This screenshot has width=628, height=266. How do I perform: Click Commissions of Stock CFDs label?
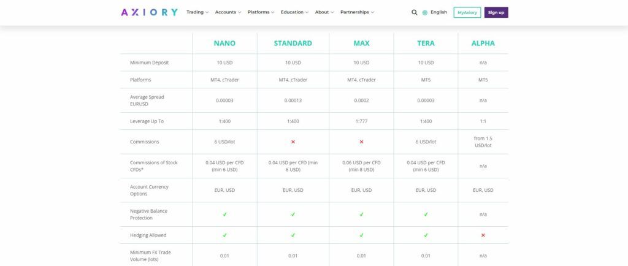tap(154, 166)
